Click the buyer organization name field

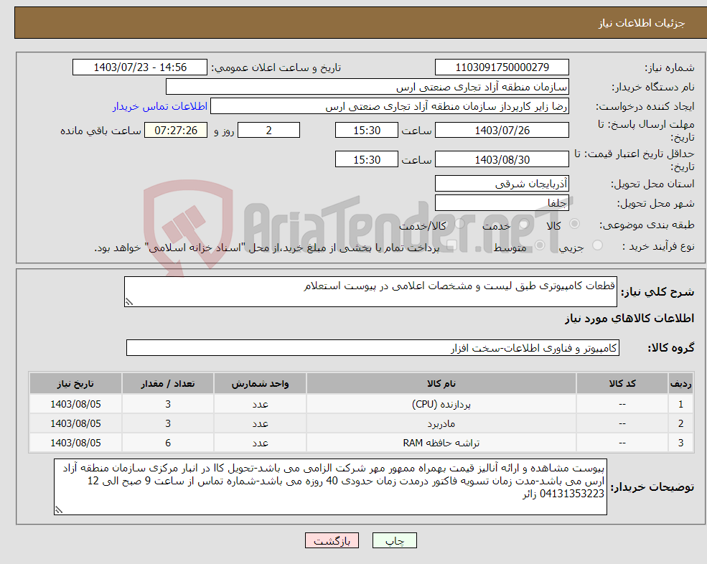pos(367,87)
